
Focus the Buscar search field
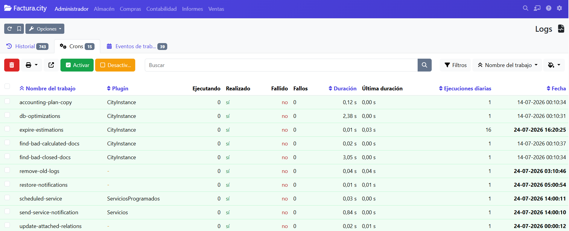point(281,65)
